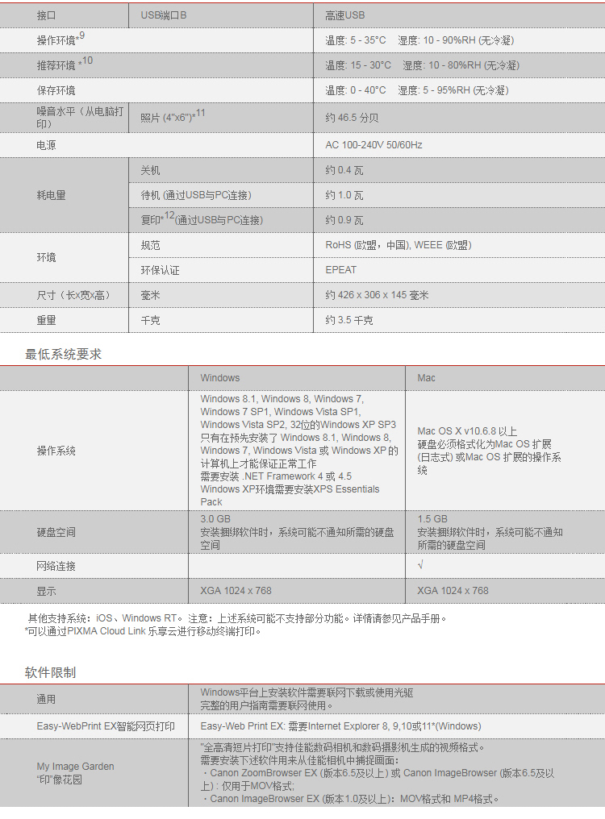Click dimensions '约 426 x 306 x 145 毫米'

(x=377, y=296)
